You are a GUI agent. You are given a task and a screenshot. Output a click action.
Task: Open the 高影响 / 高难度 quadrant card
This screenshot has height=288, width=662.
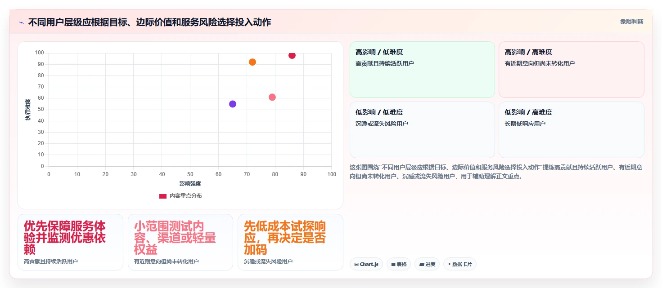click(x=571, y=70)
